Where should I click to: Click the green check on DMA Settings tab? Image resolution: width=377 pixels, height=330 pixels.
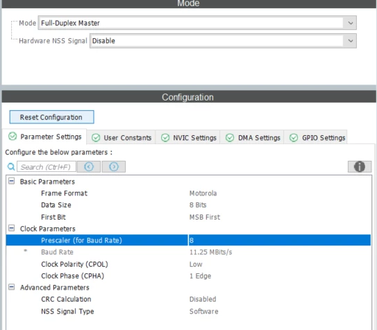coord(230,138)
